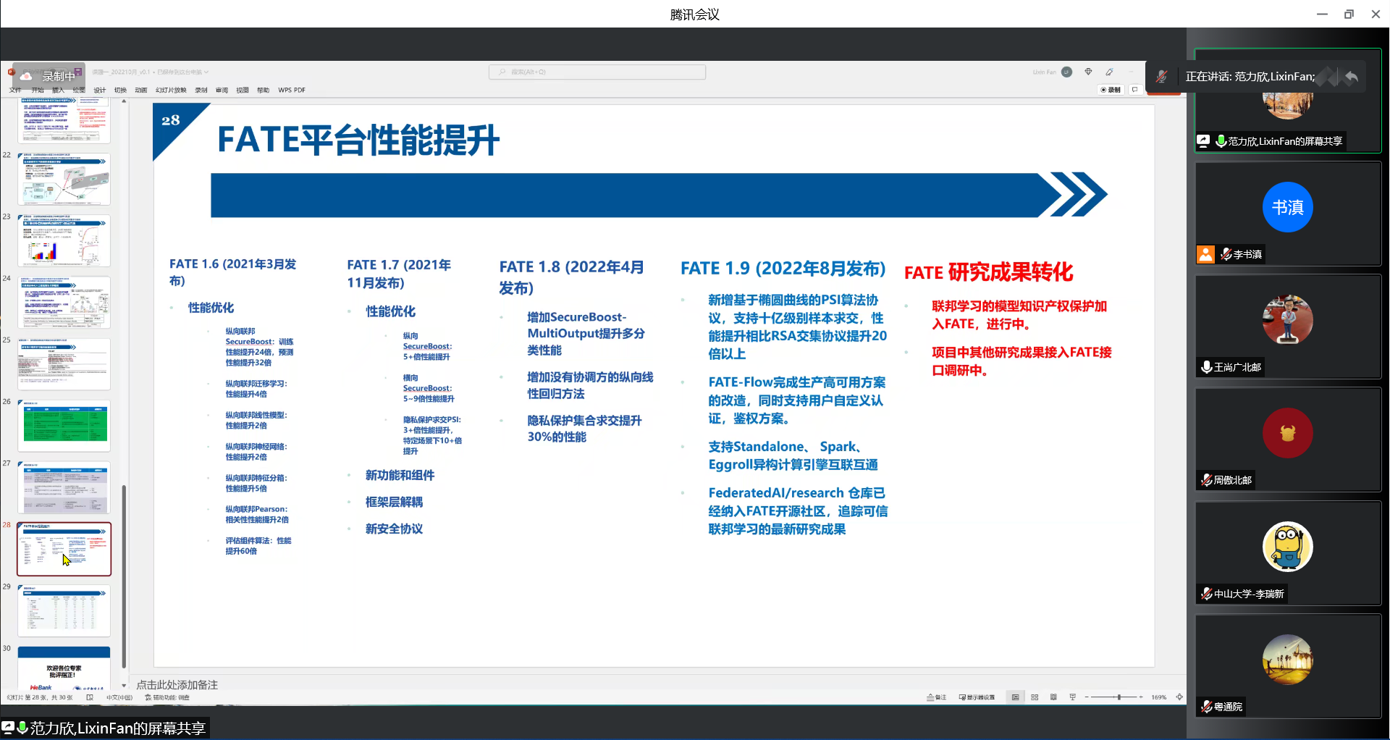Select slide 25 thumbnail

[x=64, y=363]
